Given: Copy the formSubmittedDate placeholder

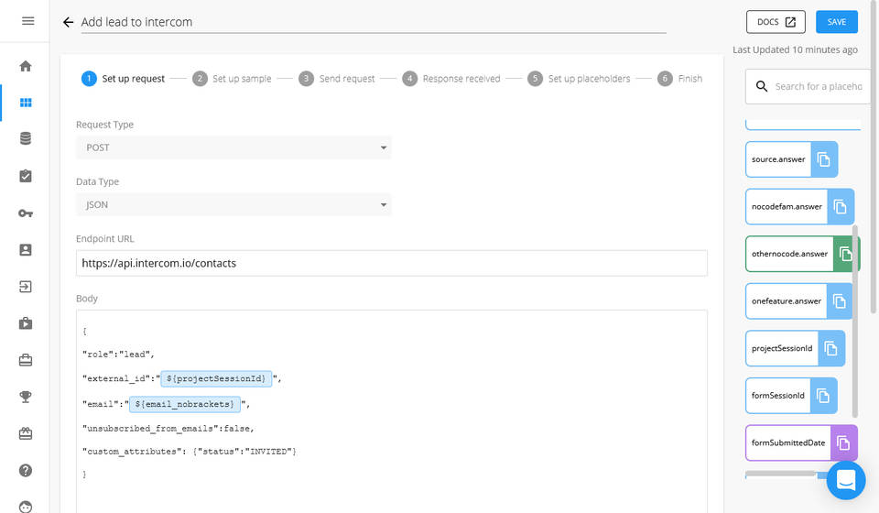Looking at the screenshot, I should pos(843,443).
